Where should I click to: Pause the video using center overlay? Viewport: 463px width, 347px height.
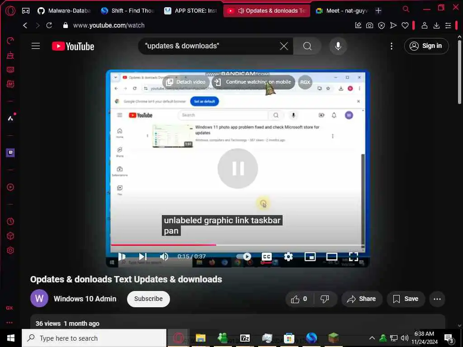238,169
